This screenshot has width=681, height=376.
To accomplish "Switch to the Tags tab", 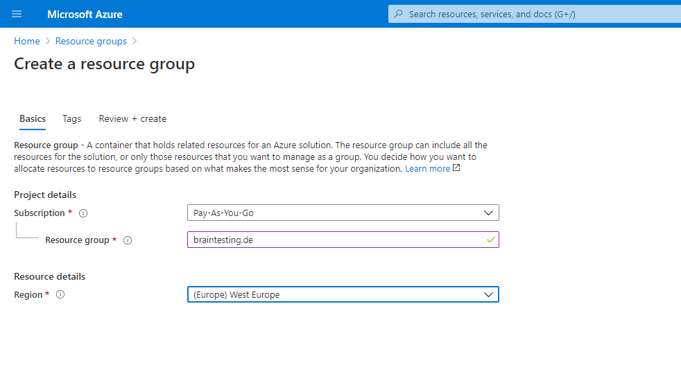I will pyautogui.click(x=71, y=119).
